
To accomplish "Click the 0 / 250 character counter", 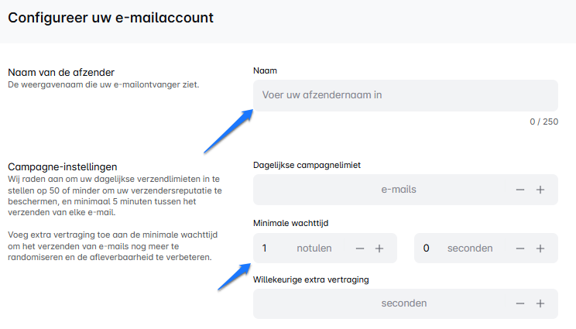I will coord(543,122).
